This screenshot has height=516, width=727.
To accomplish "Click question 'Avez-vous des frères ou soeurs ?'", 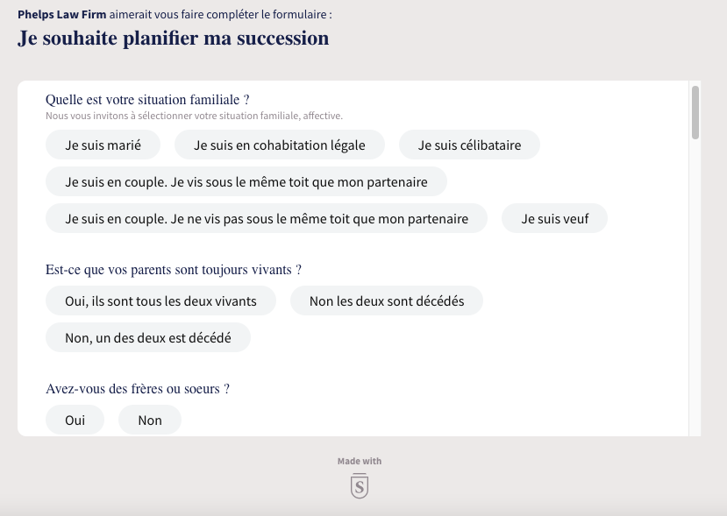I will pos(137,389).
